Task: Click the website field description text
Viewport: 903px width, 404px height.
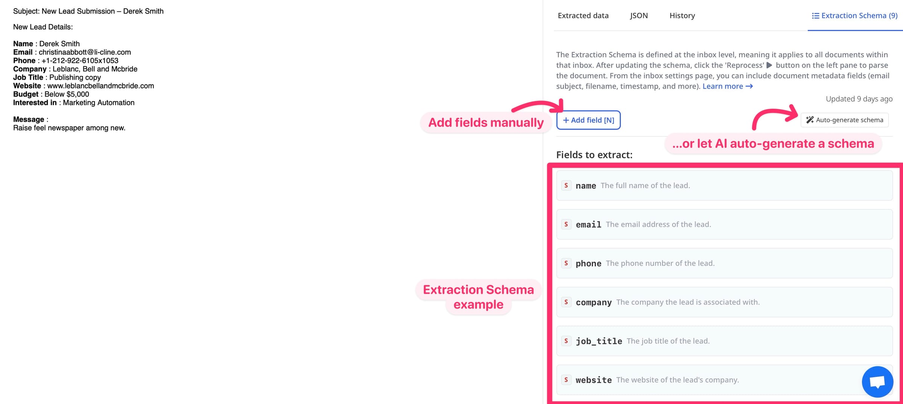Action: 677,380
